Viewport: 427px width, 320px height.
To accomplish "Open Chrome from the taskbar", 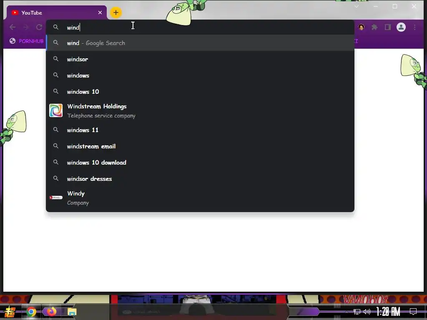I will coord(31,312).
